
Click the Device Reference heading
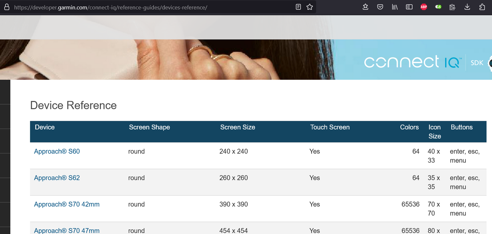click(x=73, y=105)
